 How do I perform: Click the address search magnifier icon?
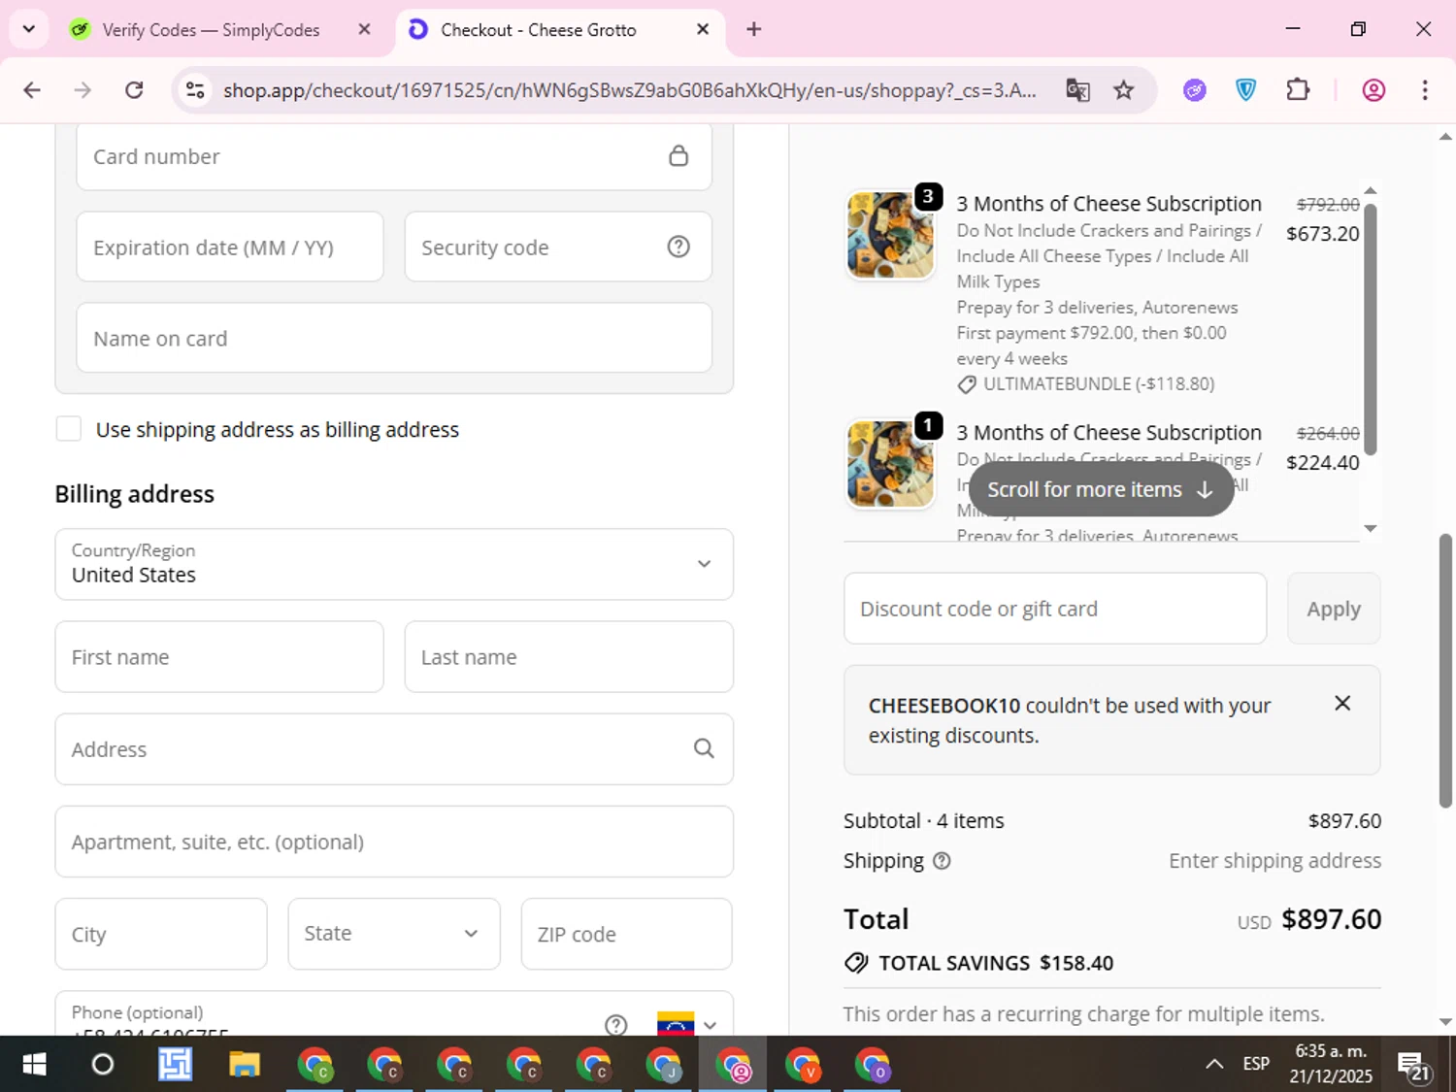pos(704,748)
